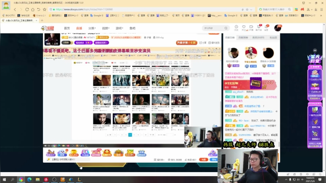Click the 宝光殿堂 side banner
The height and width of the screenshot is (183, 326).
tap(315, 59)
